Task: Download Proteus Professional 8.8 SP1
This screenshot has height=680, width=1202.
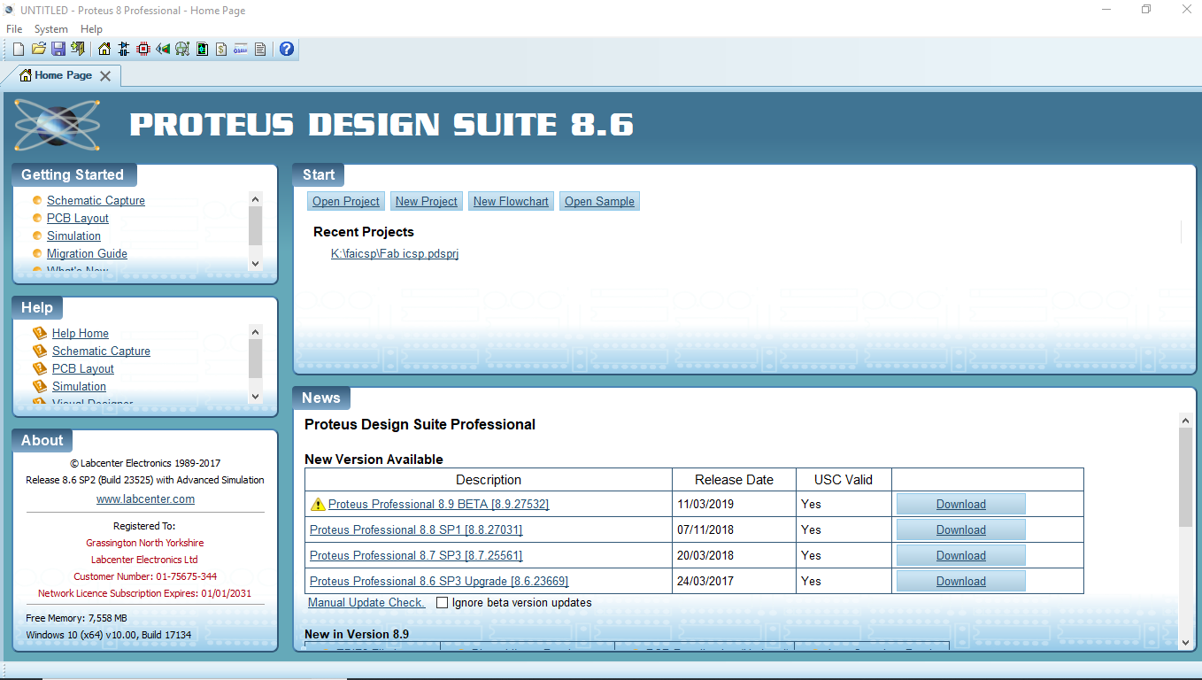Action: point(961,529)
